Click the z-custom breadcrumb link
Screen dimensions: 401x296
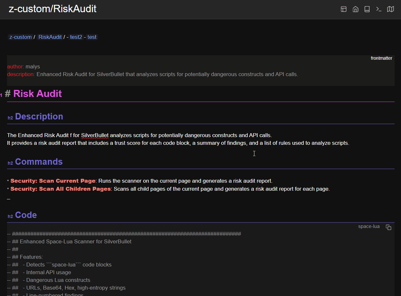point(21,37)
